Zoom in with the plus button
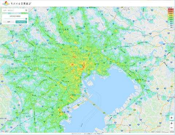The width and height of the screenshot is (175, 135). coord(171,123)
